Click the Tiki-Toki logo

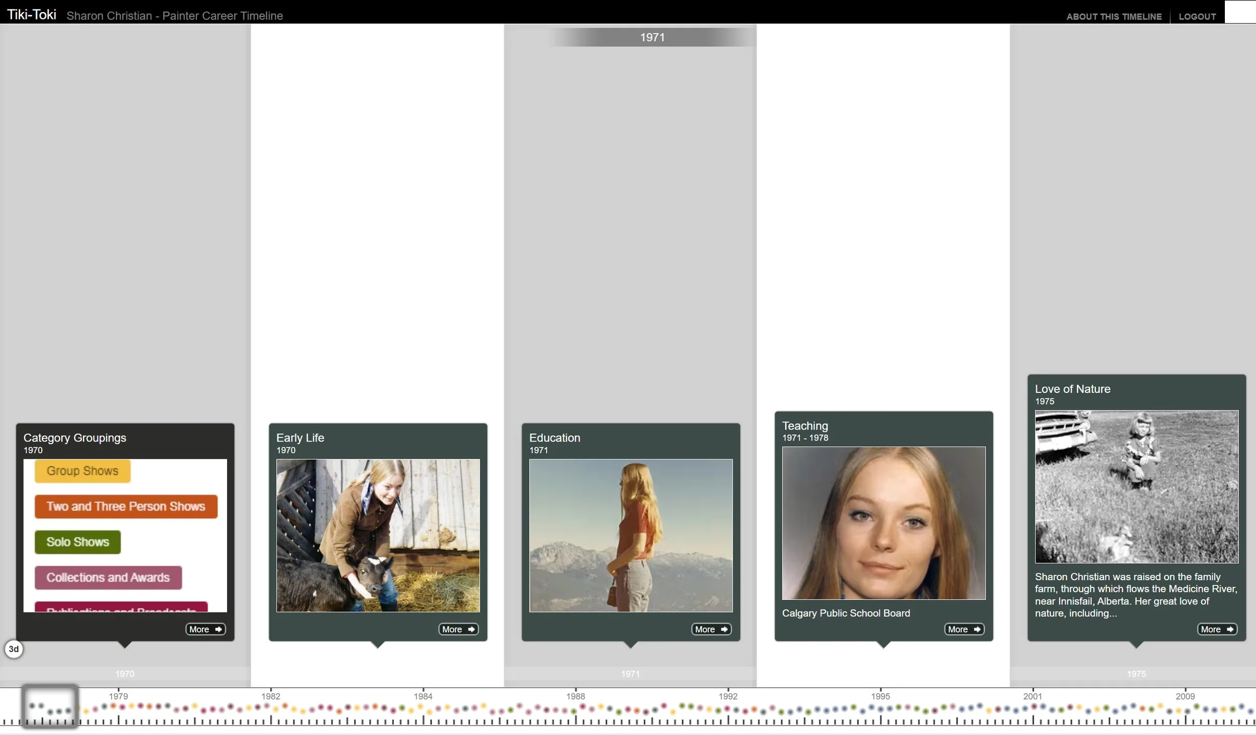(x=31, y=15)
